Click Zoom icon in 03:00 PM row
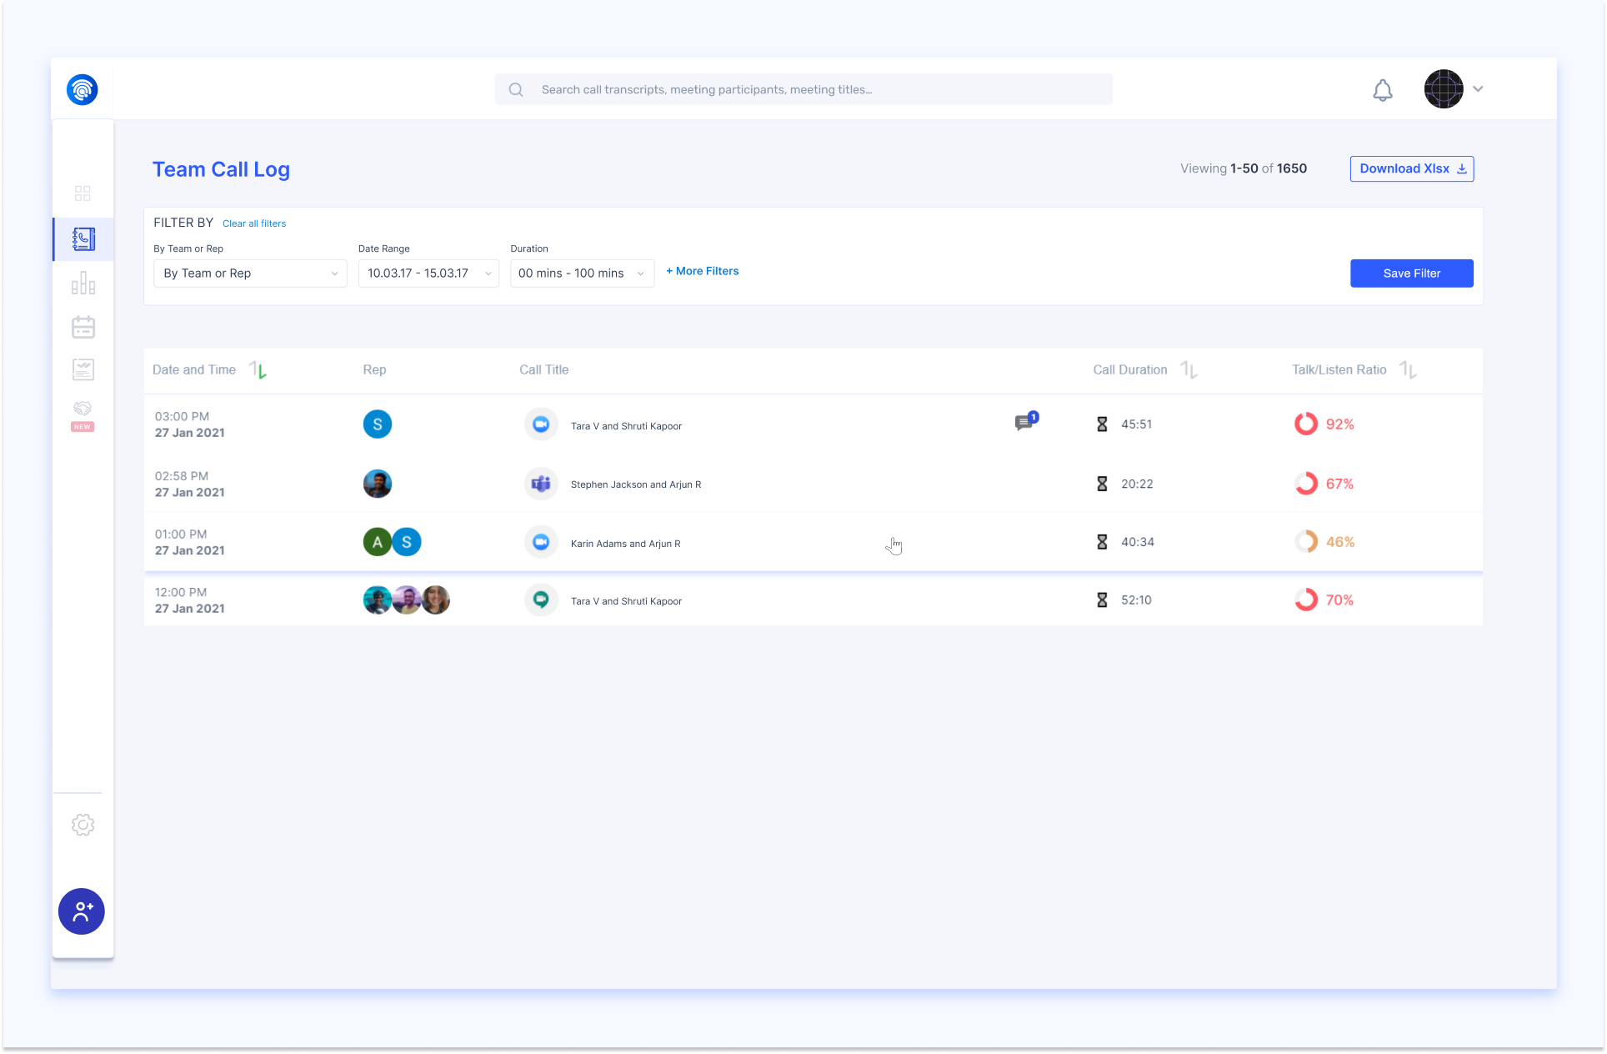1607x1054 pixels. [541, 424]
